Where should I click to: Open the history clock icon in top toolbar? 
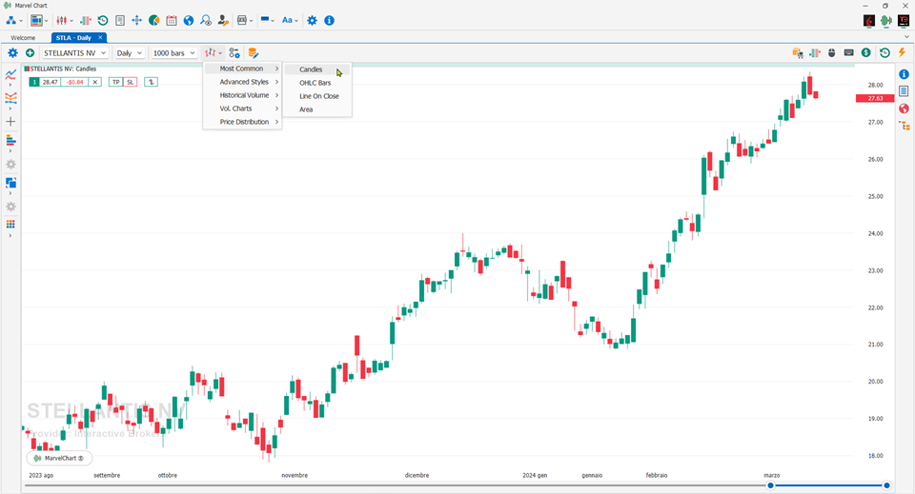pyautogui.click(x=103, y=20)
